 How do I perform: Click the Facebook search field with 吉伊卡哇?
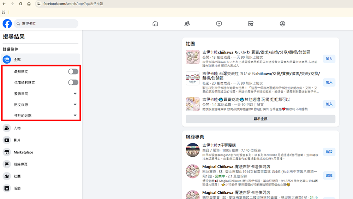[x=46, y=24]
